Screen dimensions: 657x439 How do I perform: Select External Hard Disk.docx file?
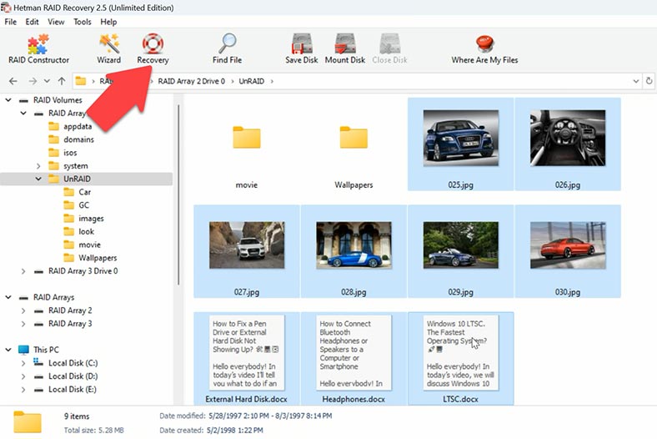point(247,359)
